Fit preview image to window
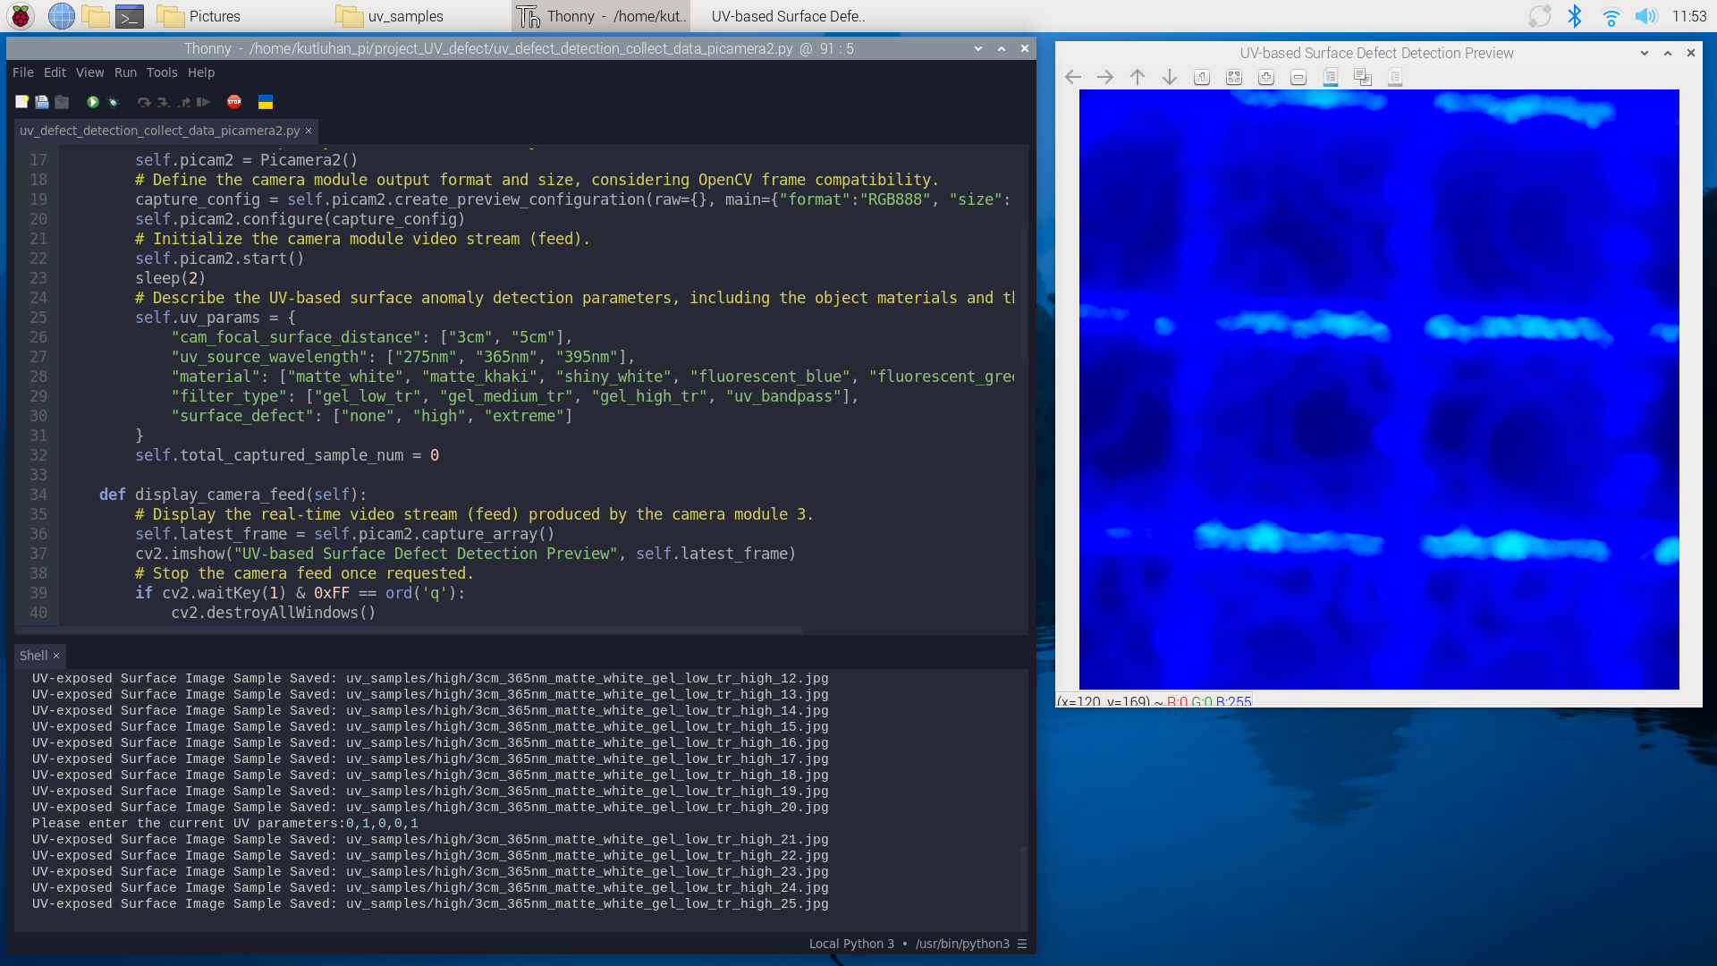 tap(1234, 77)
